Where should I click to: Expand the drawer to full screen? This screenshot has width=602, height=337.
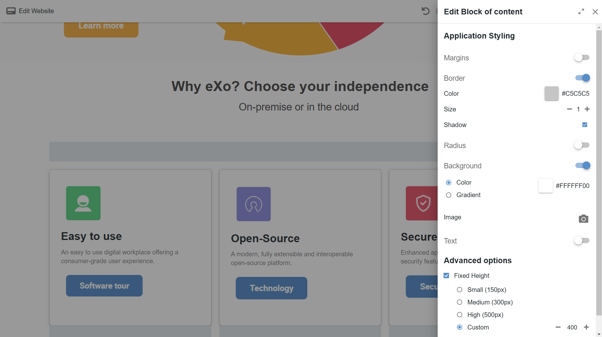coord(581,12)
